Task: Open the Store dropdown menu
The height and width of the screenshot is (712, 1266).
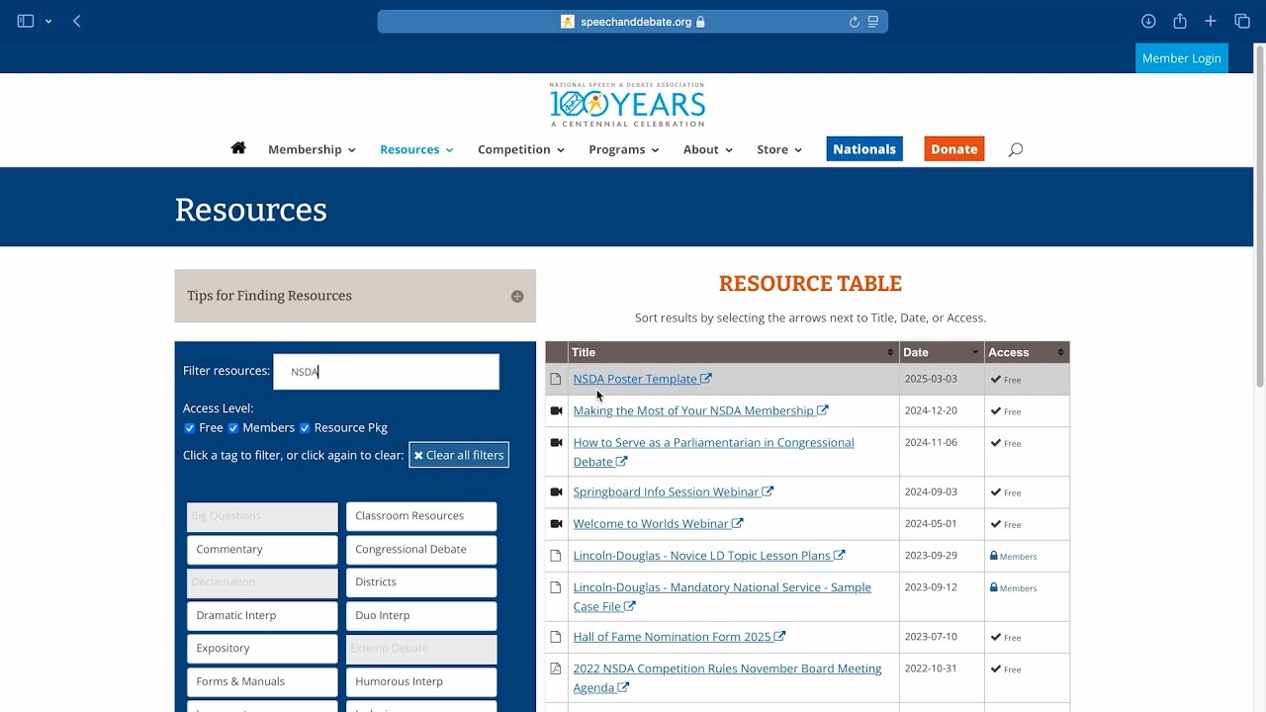Action: pyautogui.click(x=779, y=149)
